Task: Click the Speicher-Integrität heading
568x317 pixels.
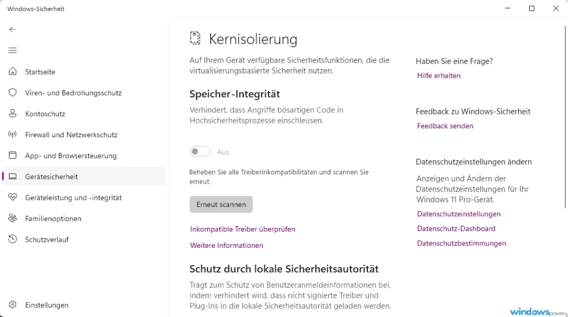Action: (235, 94)
